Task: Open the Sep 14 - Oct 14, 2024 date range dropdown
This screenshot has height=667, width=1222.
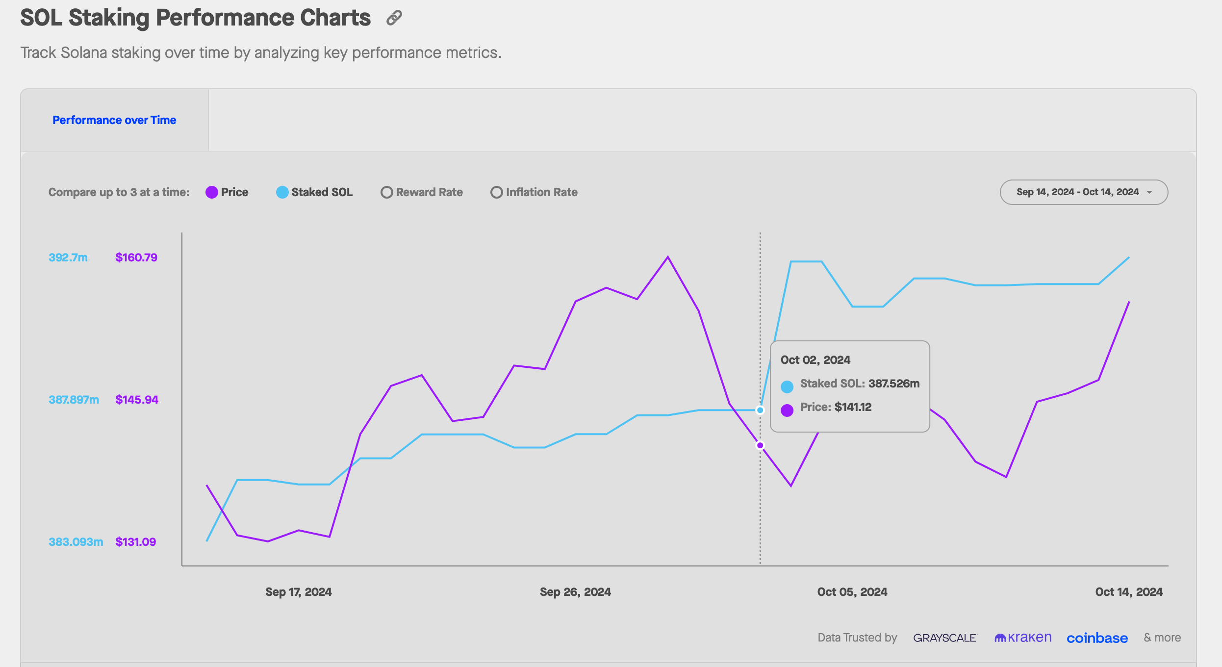Action: tap(1084, 192)
